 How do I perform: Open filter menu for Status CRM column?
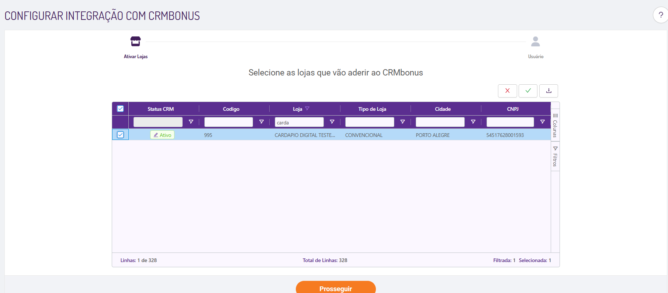(191, 122)
